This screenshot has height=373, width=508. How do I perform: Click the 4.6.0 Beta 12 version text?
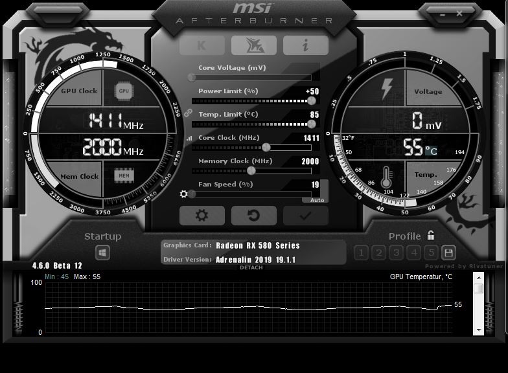click(57, 266)
